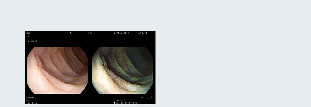Click the red spot in the i-scan image
311x107 pixels.
(x=104, y=65)
